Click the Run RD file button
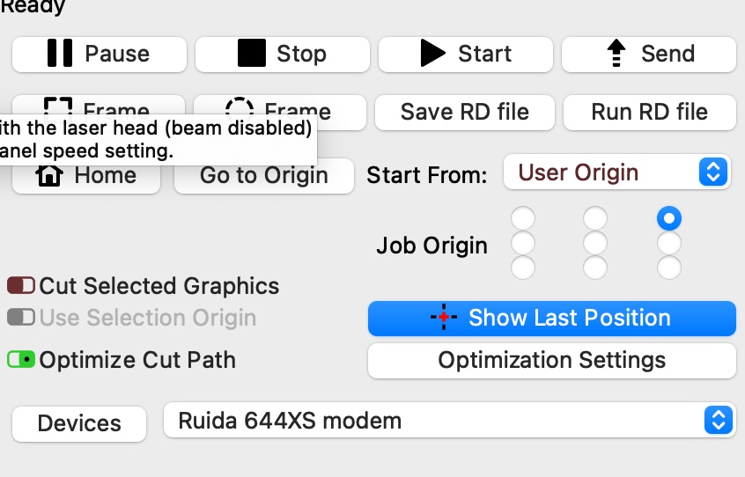 click(650, 113)
